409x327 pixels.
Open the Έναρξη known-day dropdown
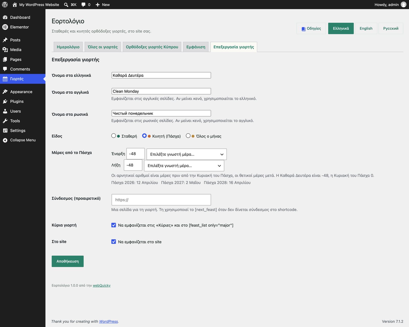coord(187,154)
